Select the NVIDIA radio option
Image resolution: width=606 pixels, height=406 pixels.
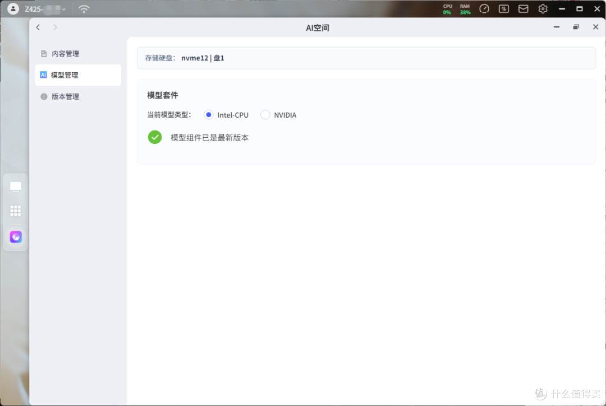tap(265, 114)
